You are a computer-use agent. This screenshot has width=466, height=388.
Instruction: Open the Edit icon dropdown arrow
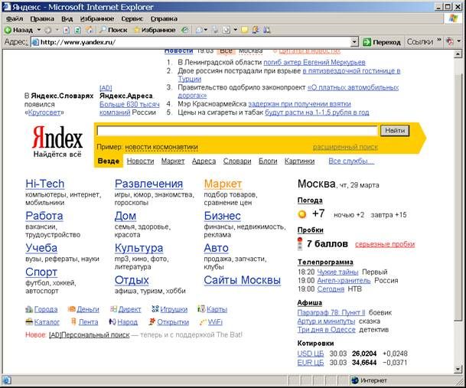pos(236,30)
